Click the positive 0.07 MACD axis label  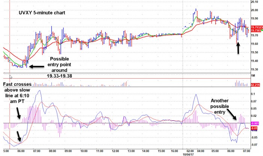pos(253,101)
